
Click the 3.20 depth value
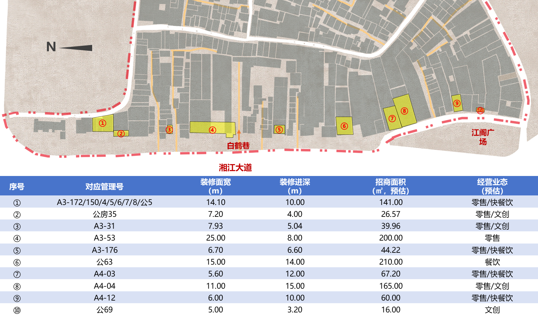pyautogui.click(x=295, y=310)
